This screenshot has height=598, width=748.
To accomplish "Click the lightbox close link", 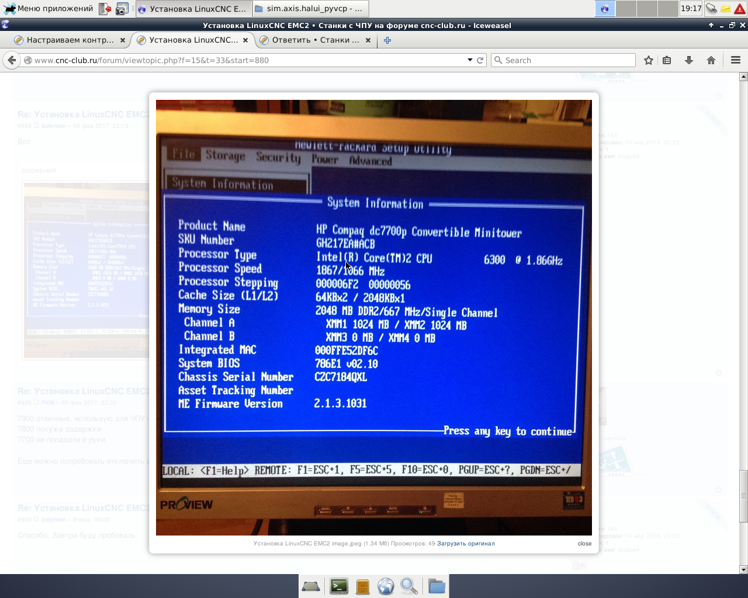I will click(x=584, y=544).
